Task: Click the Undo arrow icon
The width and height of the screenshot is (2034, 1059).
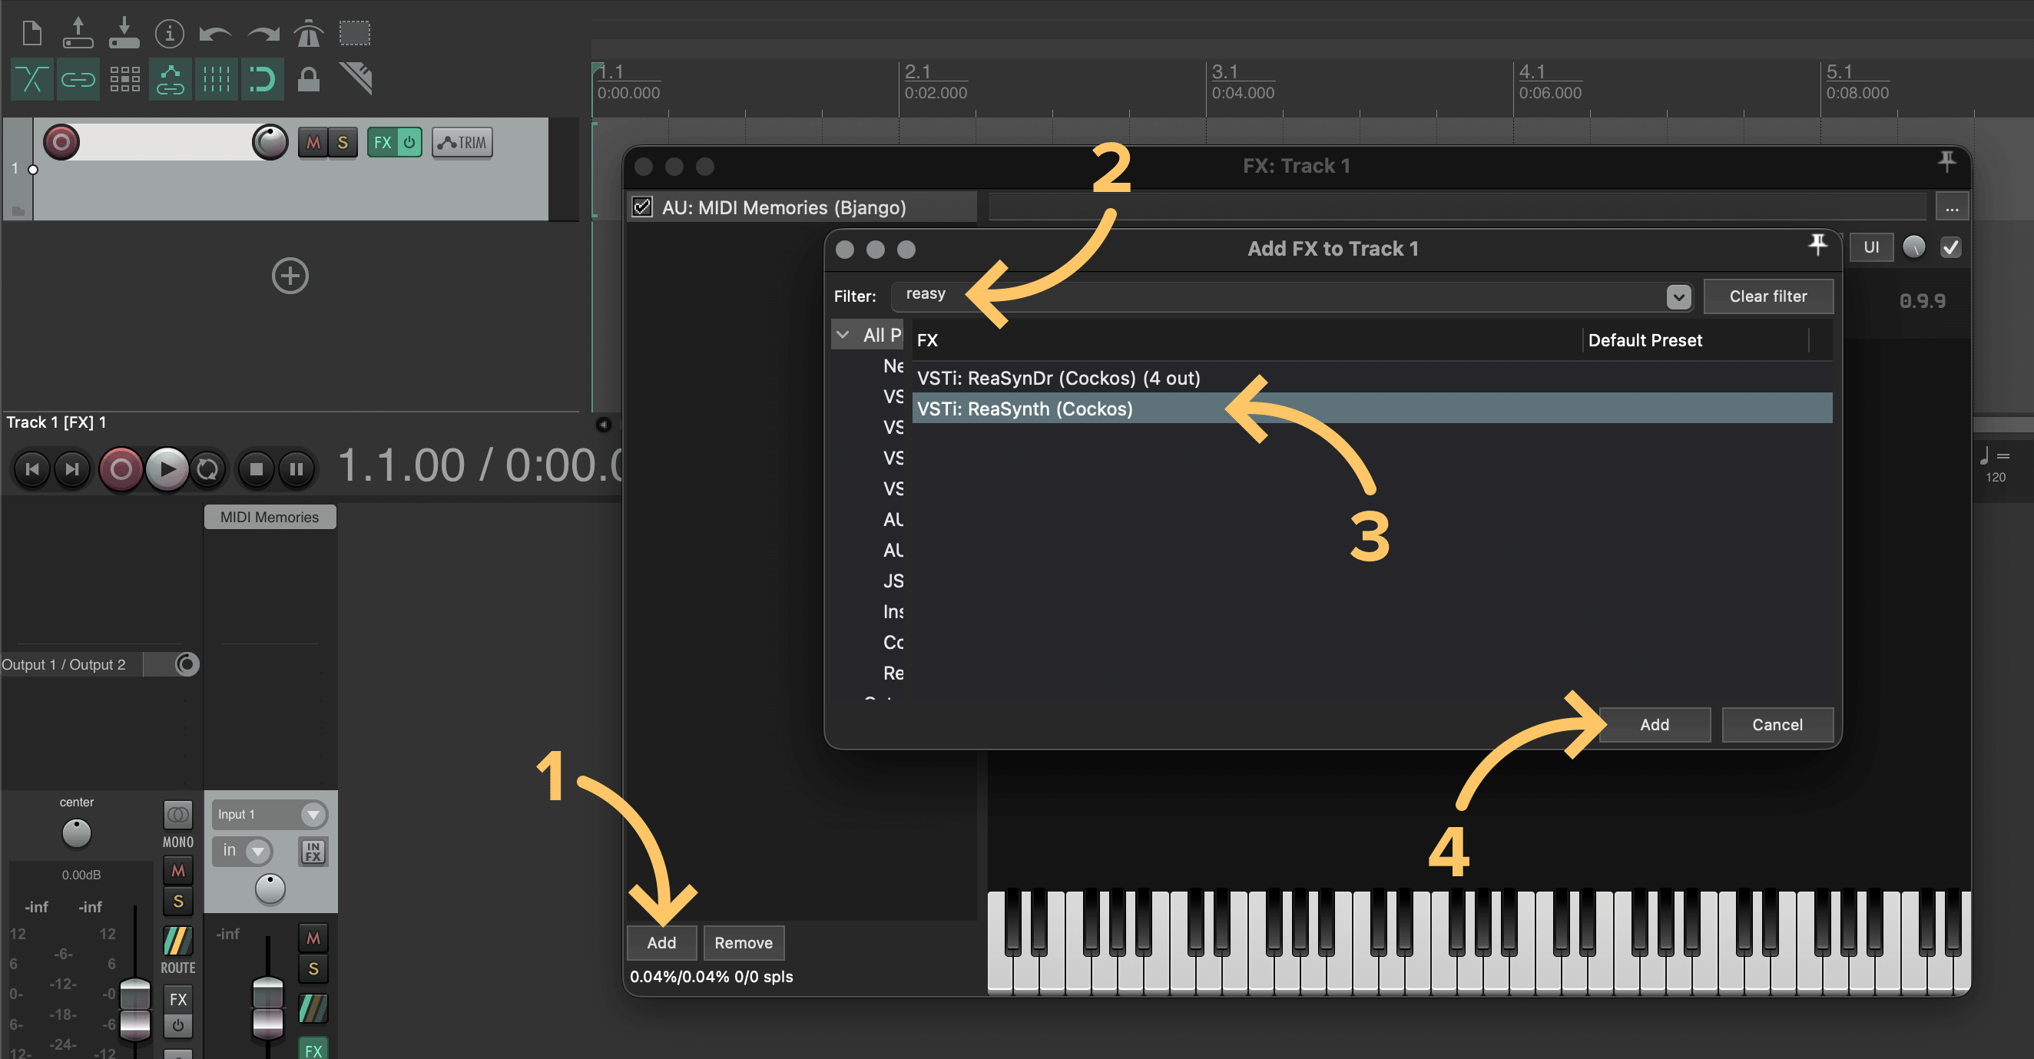Action: coord(215,33)
